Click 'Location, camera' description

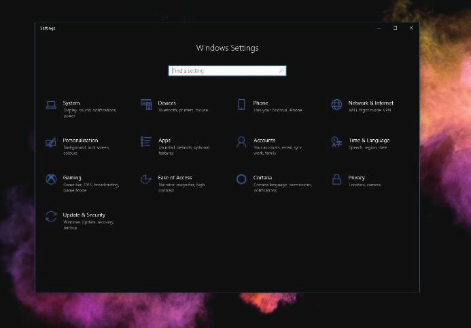click(365, 185)
